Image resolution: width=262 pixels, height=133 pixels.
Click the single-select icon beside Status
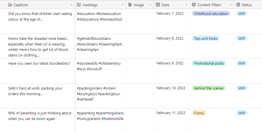pos(238,5)
